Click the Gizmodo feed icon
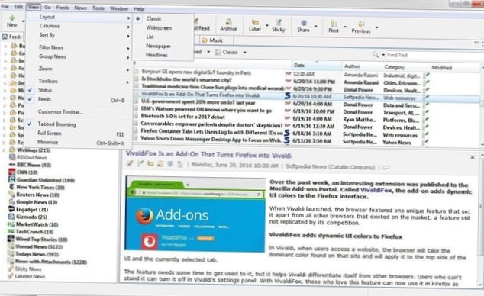Image resolution: width=484 pixels, height=296 pixels. (11, 217)
